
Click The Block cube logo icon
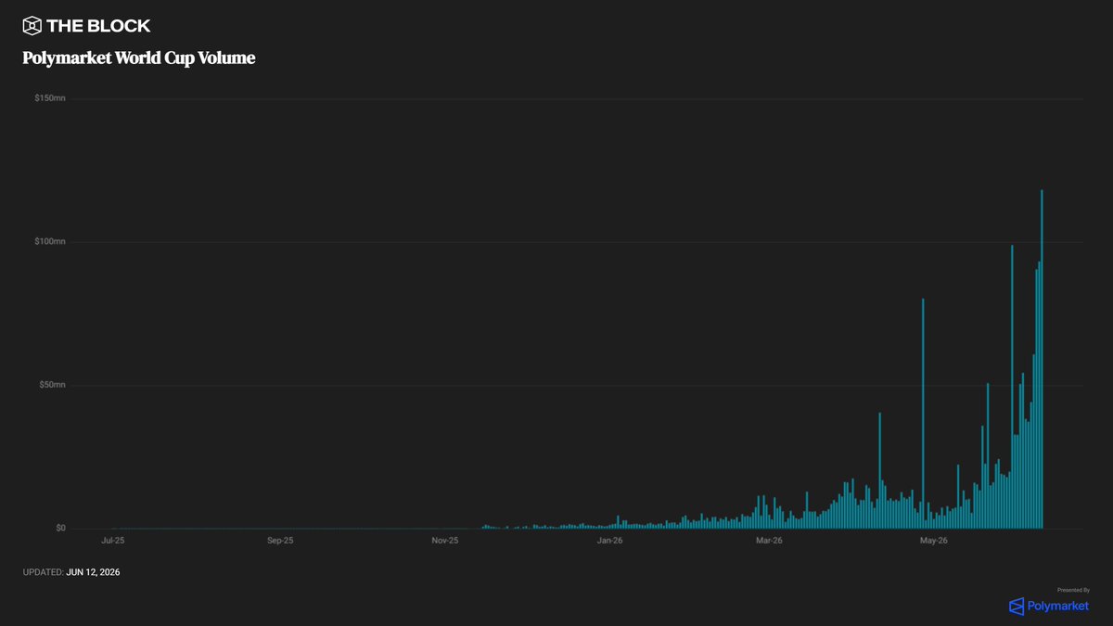pos(32,26)
